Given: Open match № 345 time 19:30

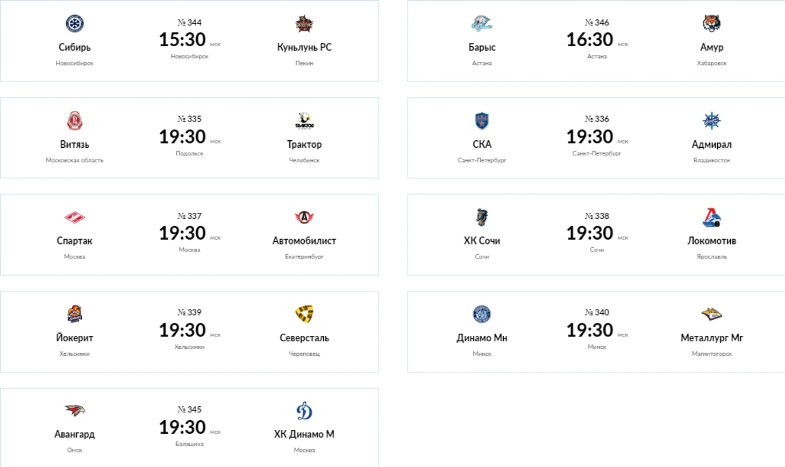Looking at the screenshot, I should [x=182, y=427].
